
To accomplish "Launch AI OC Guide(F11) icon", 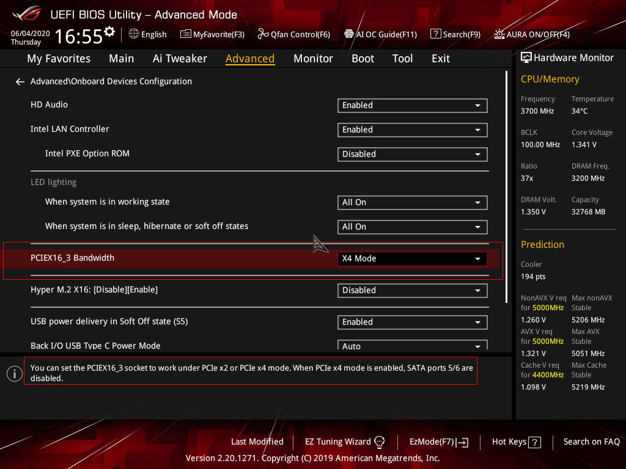I will click(349, 34).
